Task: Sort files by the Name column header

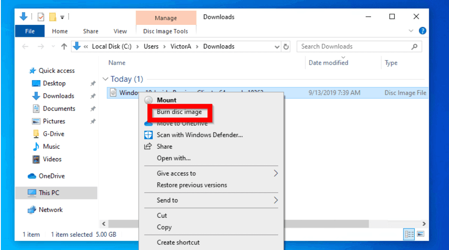Action: [x=117, y=63]
